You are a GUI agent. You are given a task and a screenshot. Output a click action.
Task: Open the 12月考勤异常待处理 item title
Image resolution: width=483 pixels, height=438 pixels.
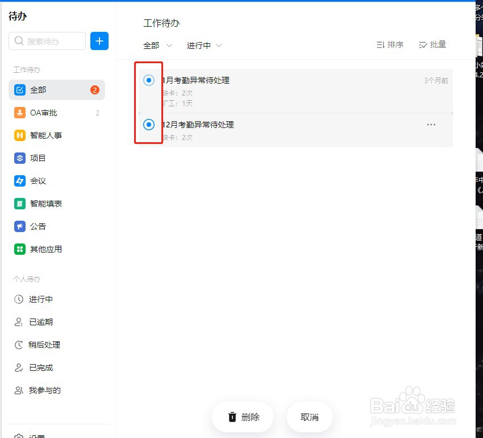tap(198, 125)
